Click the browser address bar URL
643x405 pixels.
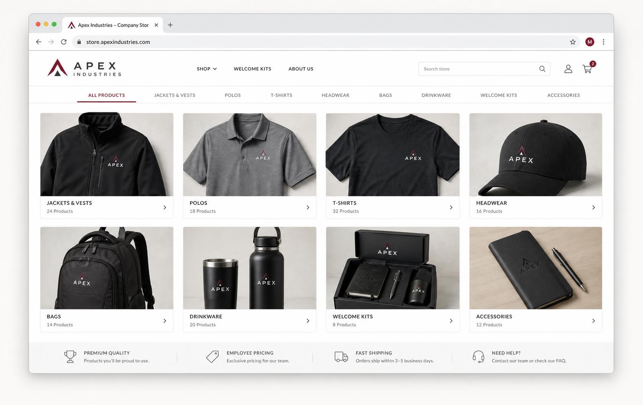118,42
